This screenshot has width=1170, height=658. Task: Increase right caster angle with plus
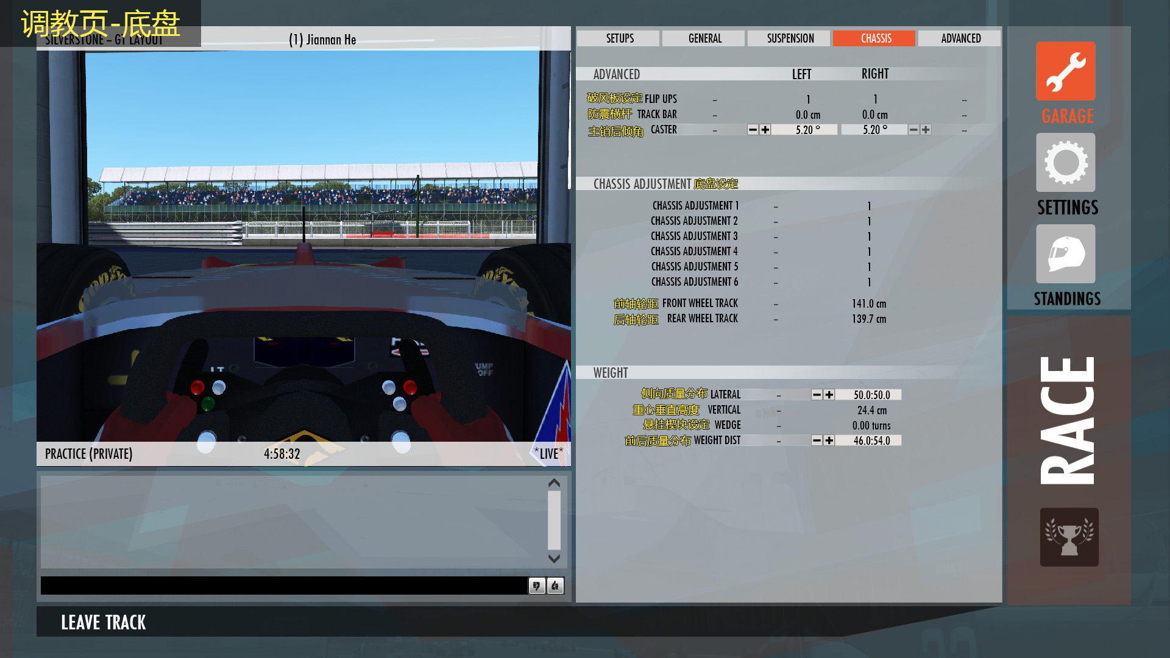coord(926,130)
